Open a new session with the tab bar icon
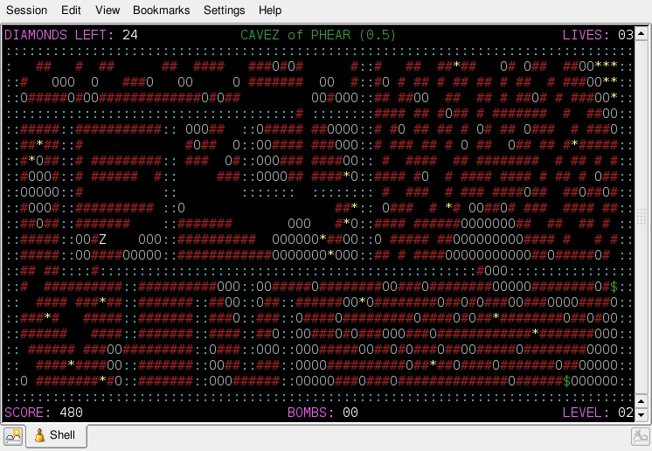Screen dimensions: 652x451 (13, 435)
